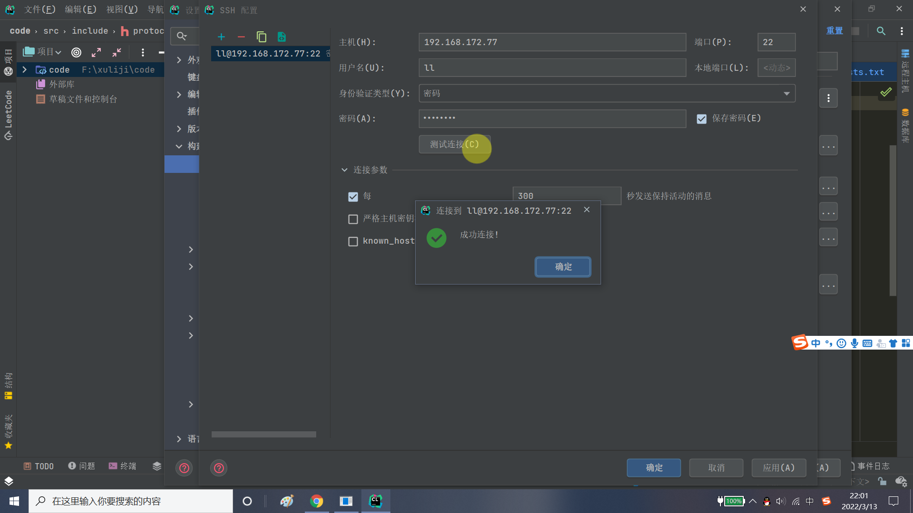Duplicate the current SSH configuration
Screen dimensions: 913x513
[x=262, y=37]
